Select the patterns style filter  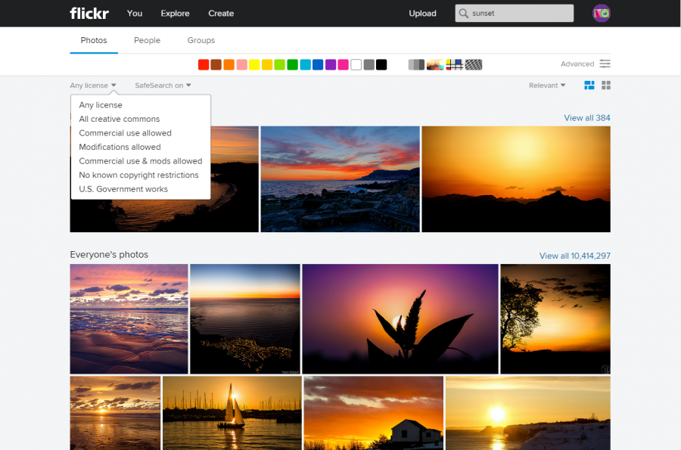(474, 64)
